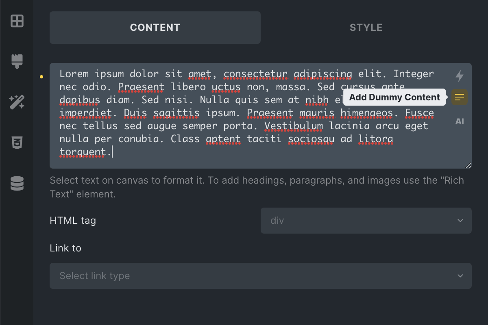Open the AI text generator icon

pos(460,121)
